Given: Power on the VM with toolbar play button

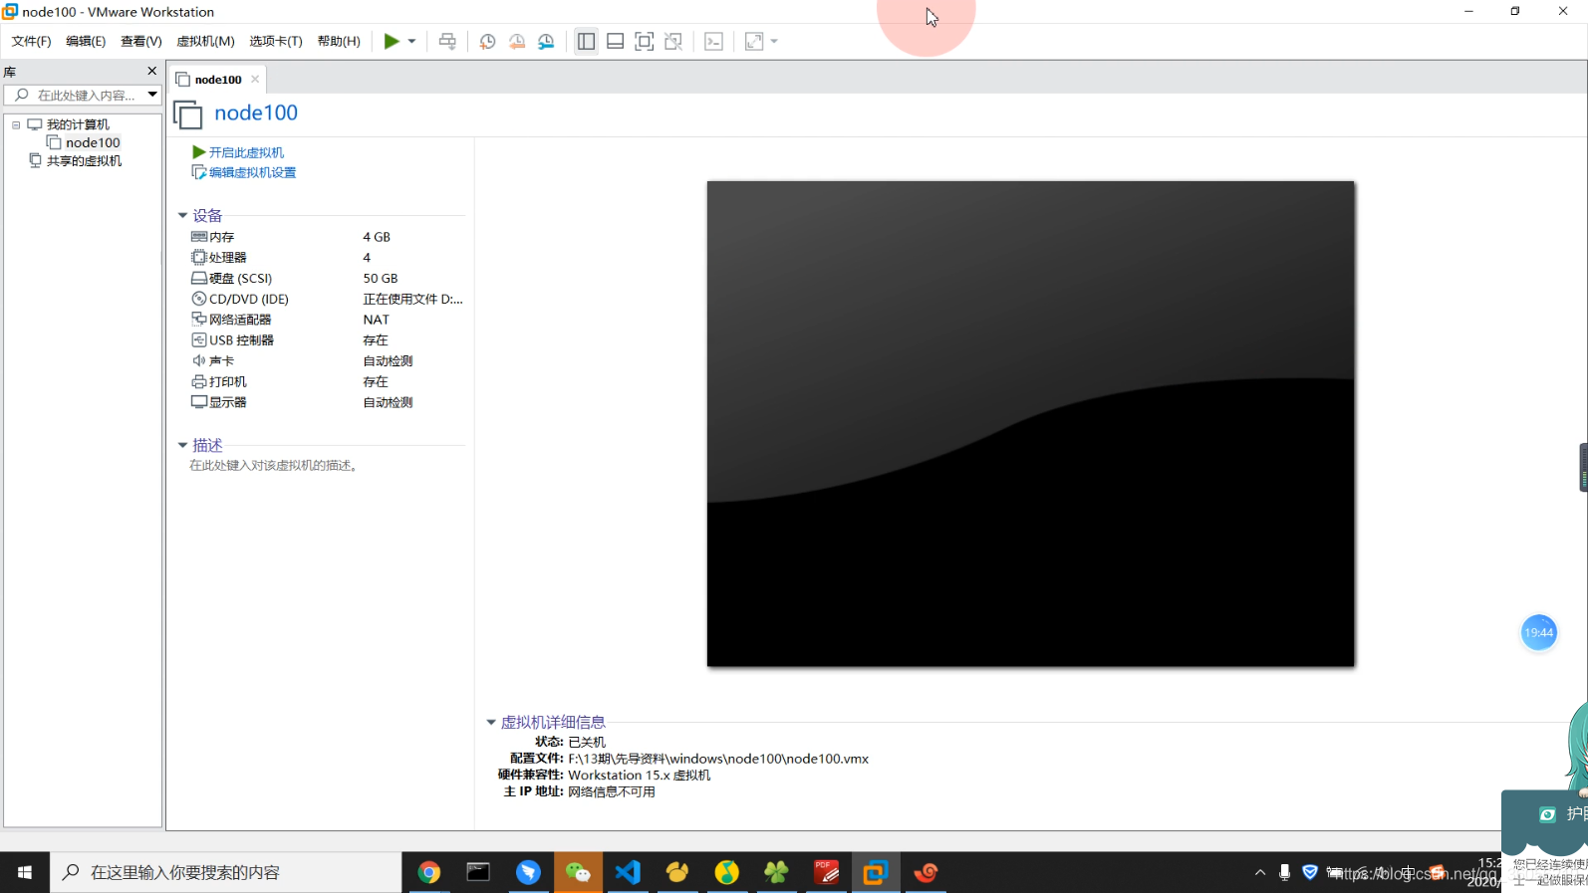Looking at the screenshot, I should (392, 41).
